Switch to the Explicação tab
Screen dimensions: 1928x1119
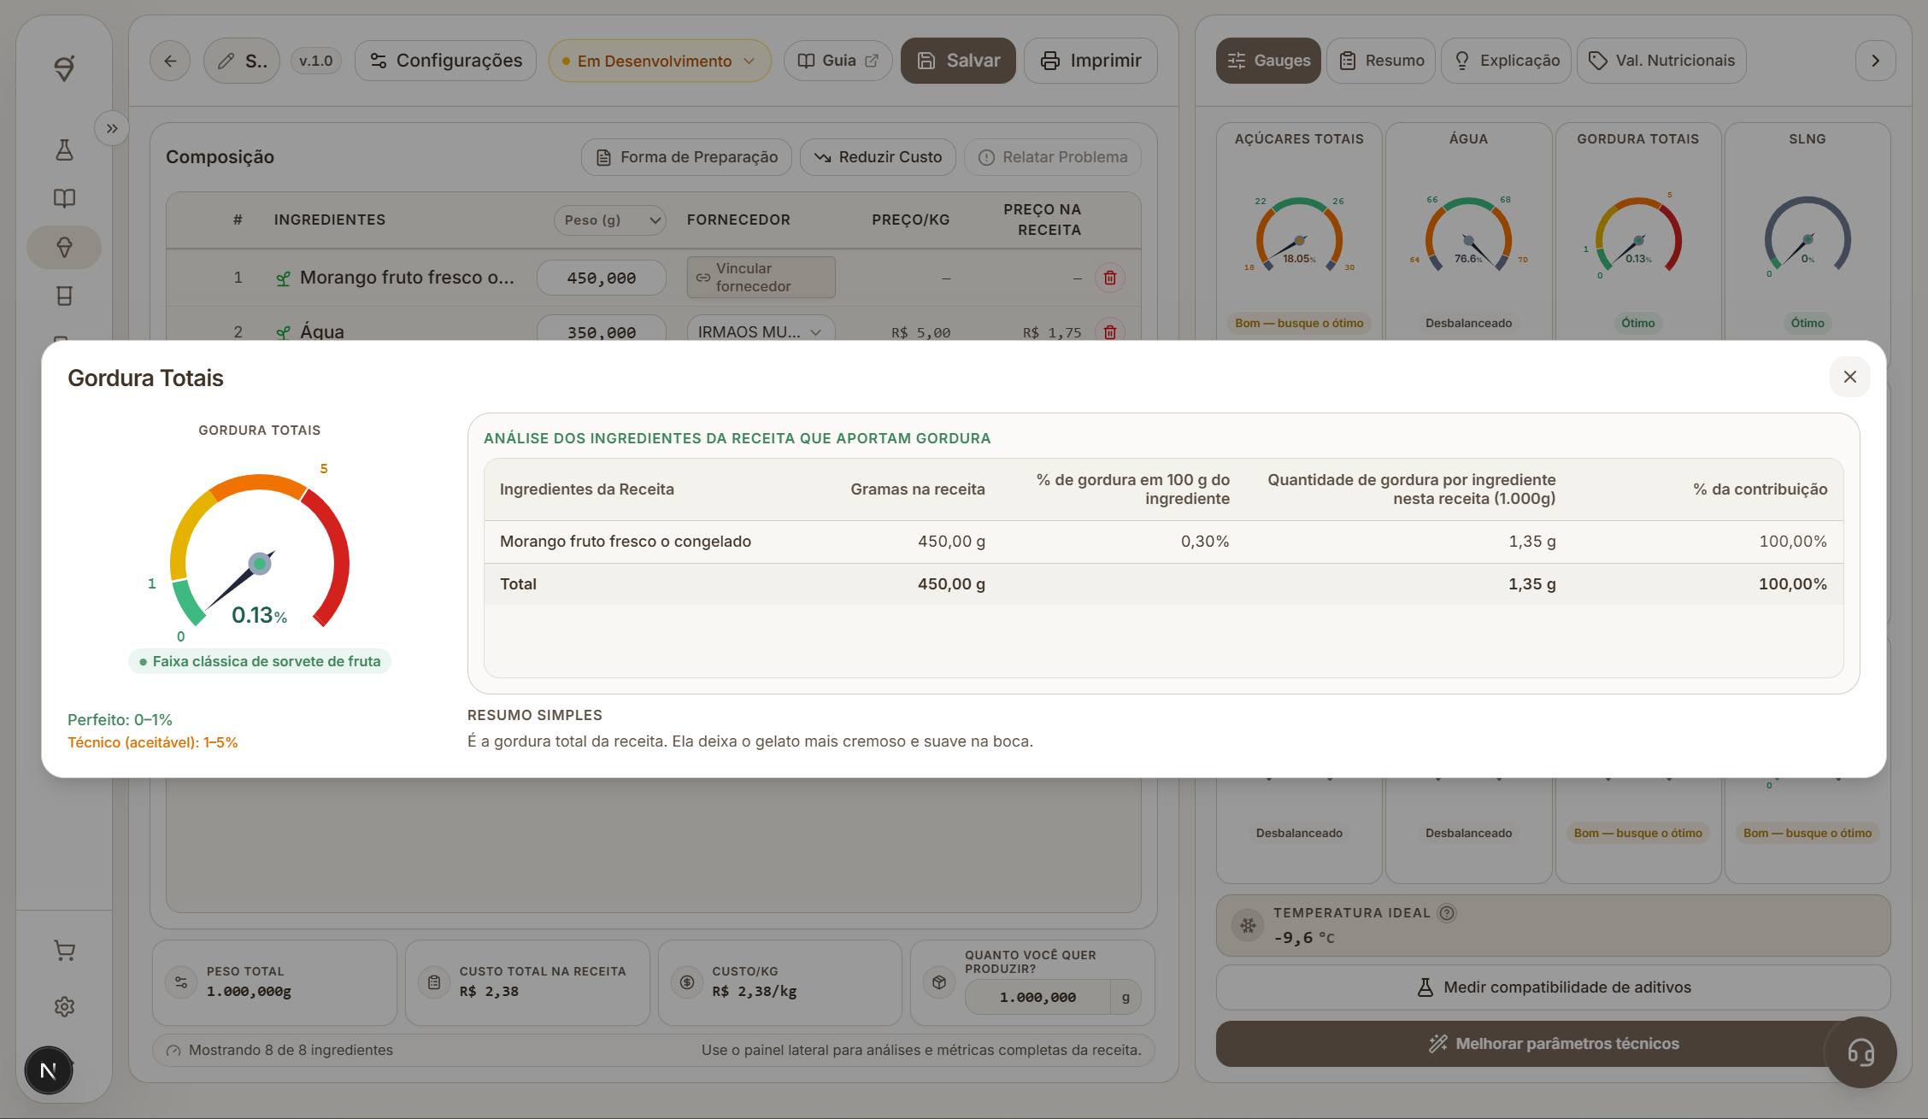click(x=1506, y=61)
